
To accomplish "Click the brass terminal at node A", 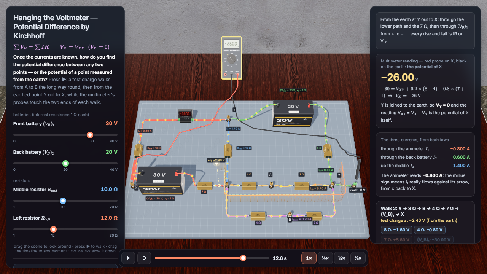I will pos(271,186).
